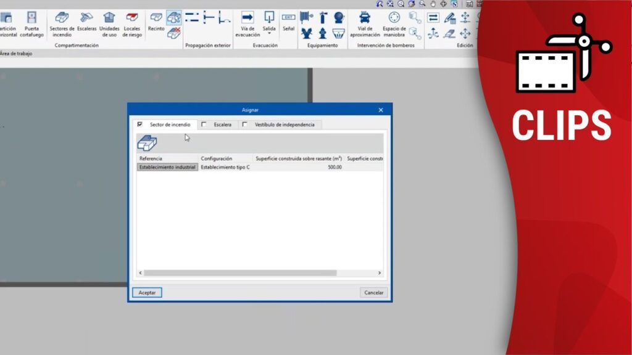Tick the Vestíbulo de independencia checkbox
The height and width of the screenshot is (355, 632).
point(245,124)
